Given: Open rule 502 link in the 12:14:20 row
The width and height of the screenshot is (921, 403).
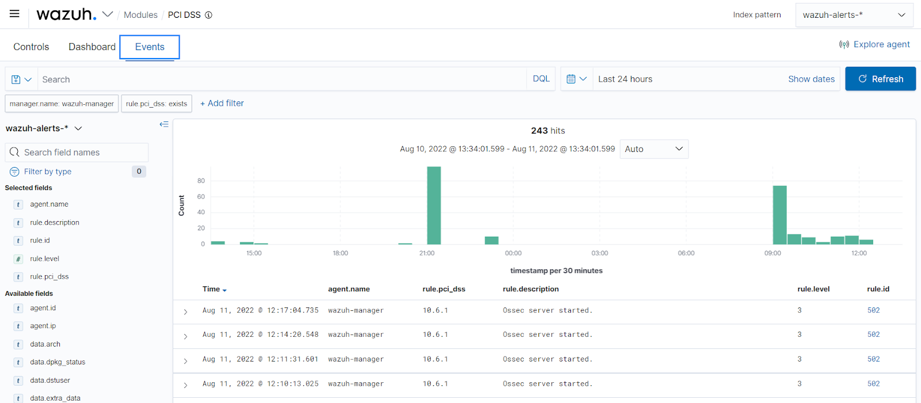Looking at the screenshot, I should [873, 334].
